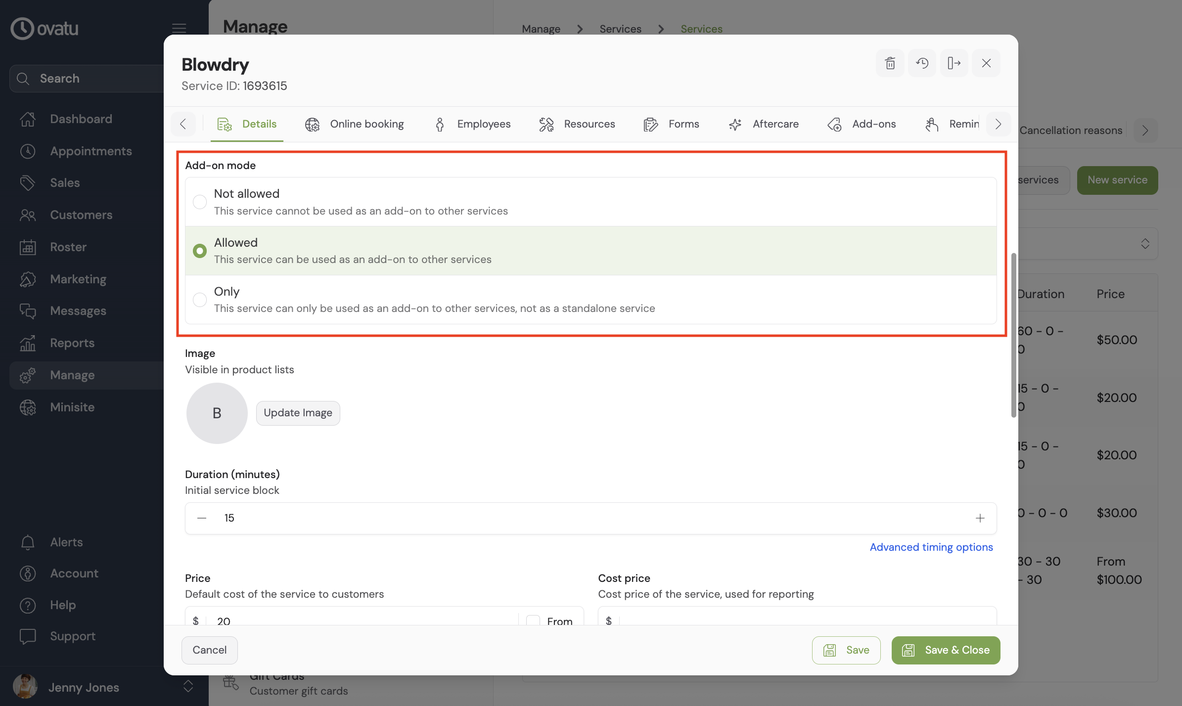The height and width of the screenshot is (706, 1182).
Task: Select the Only add-on mode radio
Action: coord(200,300)
